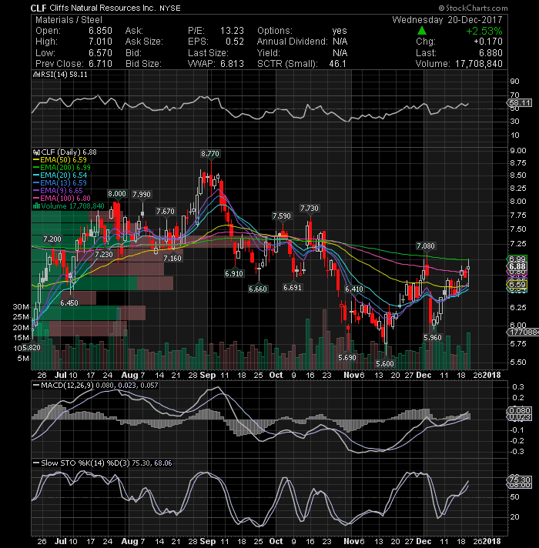Click the VWAP value 6.813
Image resolution: width=539 pixels, height=548 pixels.
pyautogui.click(x=232, y=64)
